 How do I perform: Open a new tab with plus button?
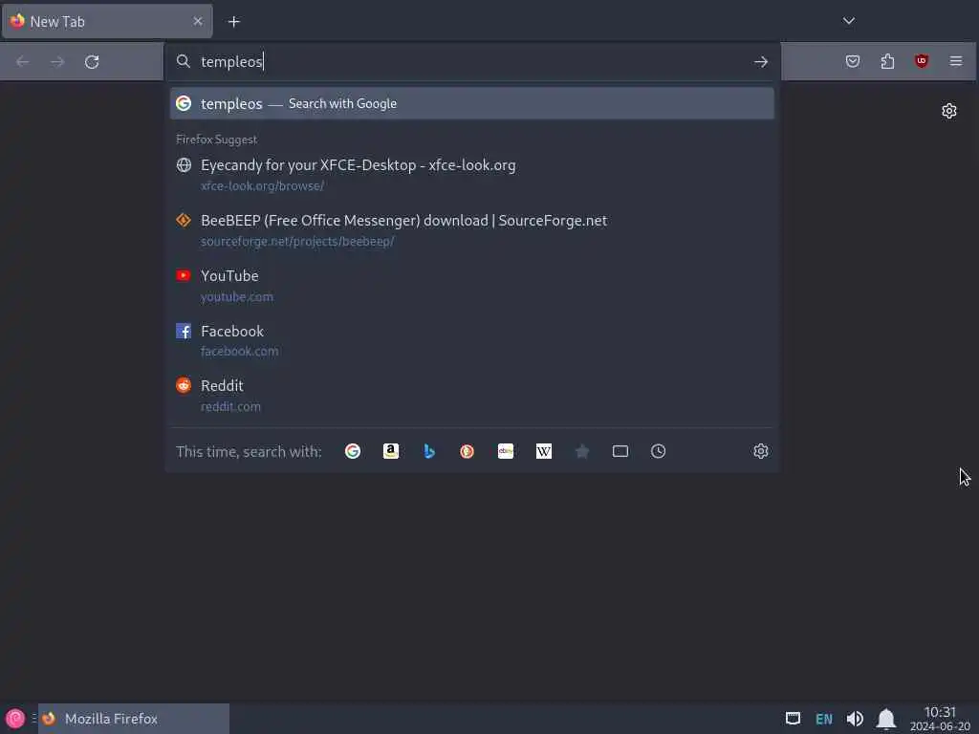pyautogui.click(x=234, y=22)
